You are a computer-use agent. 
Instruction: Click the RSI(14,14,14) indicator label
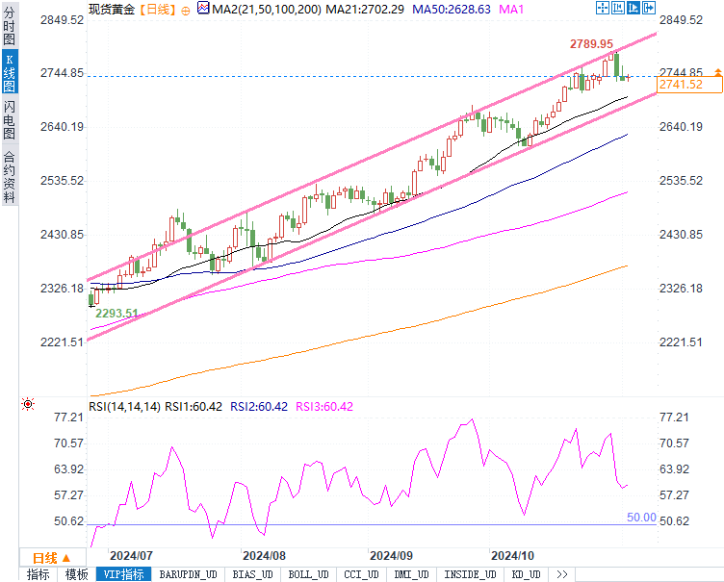[124, 406]
